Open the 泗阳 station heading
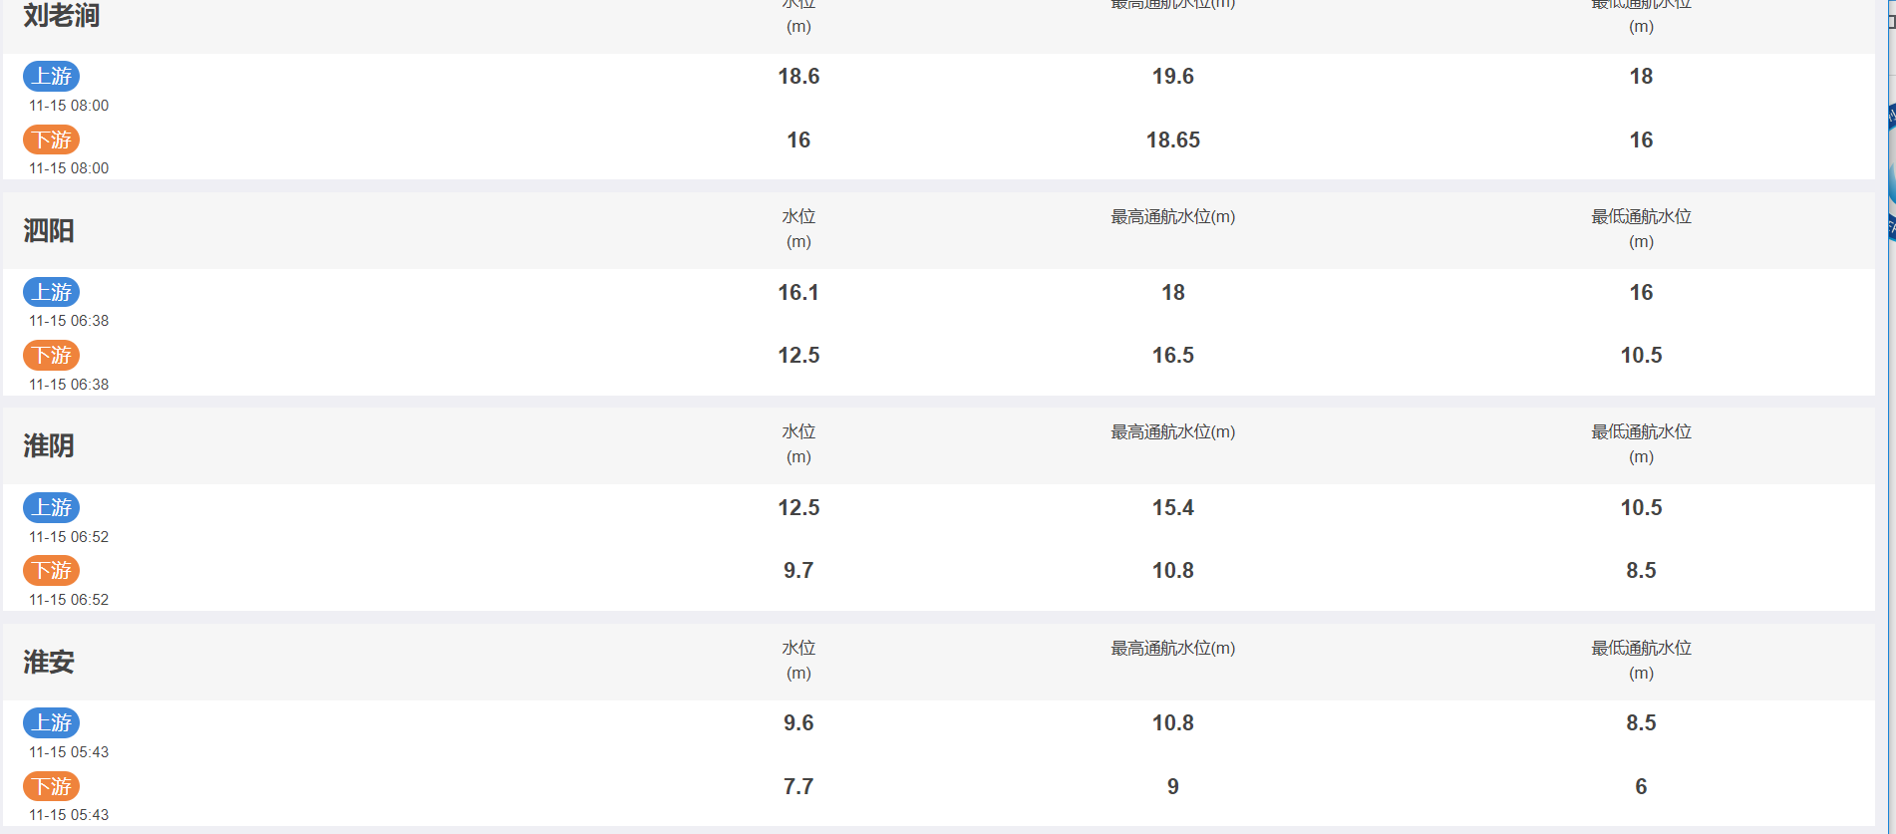The image size is (1896, 834). point(49,230)
